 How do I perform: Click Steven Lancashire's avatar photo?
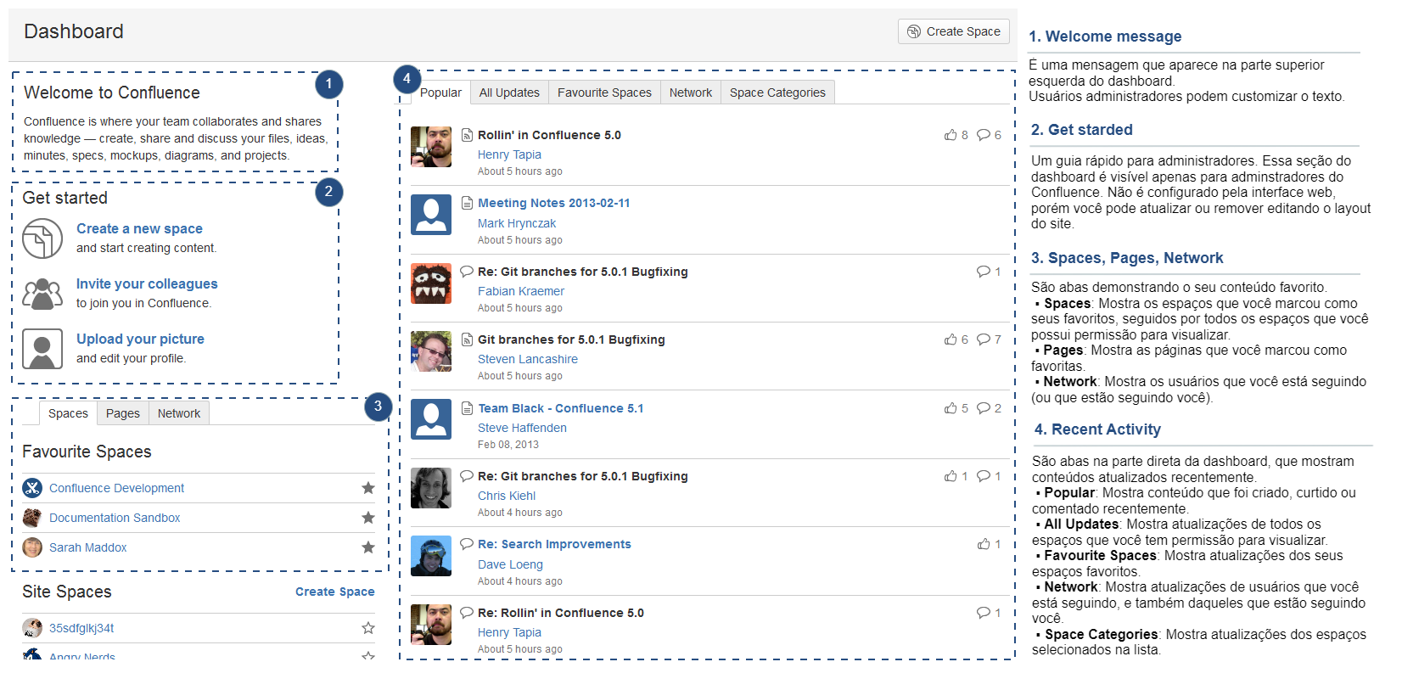[x=431, y=351]
